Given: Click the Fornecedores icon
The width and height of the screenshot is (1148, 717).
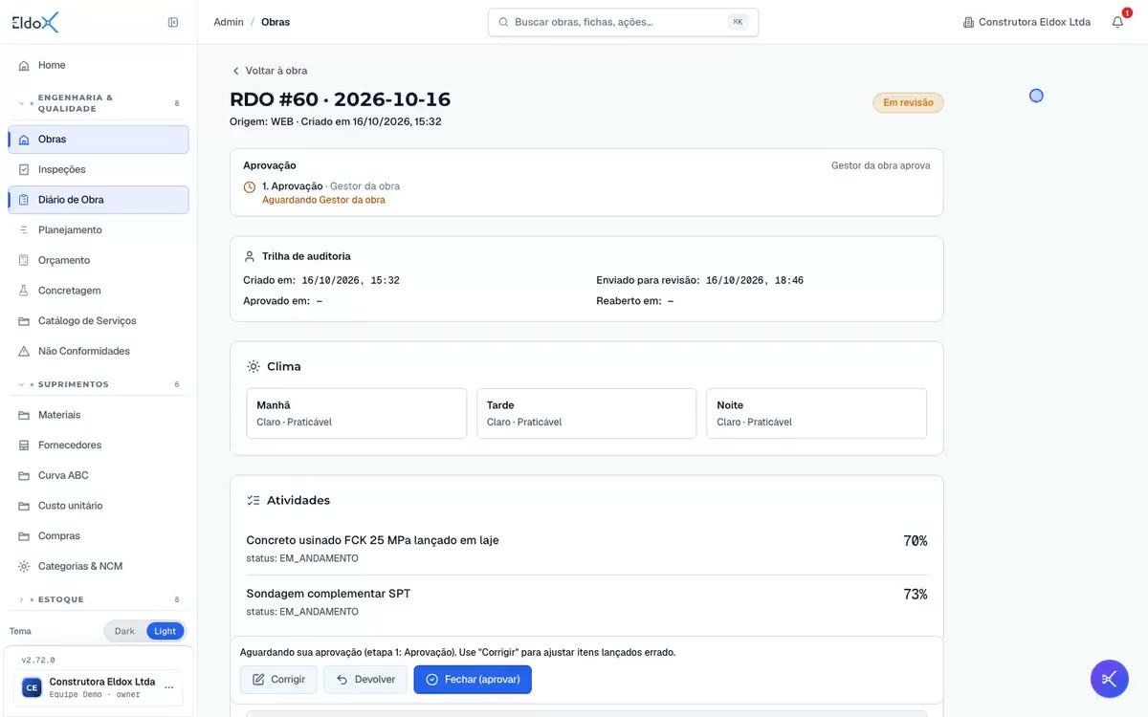Looking at the screenshot, I should coord(24,445).
